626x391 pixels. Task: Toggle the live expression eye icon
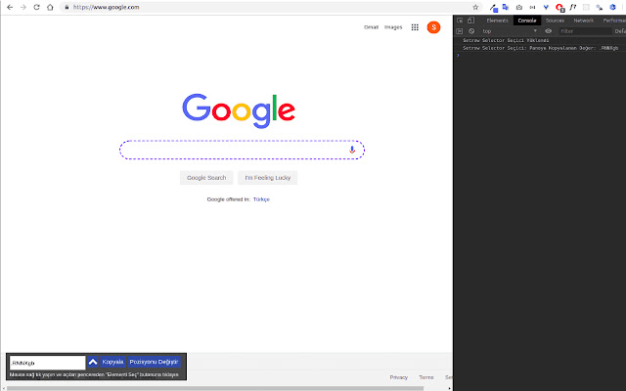[x=549, y=31]
